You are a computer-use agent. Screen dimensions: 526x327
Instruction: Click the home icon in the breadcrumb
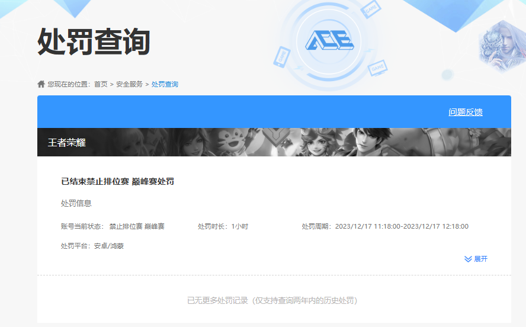pos(41,84)
